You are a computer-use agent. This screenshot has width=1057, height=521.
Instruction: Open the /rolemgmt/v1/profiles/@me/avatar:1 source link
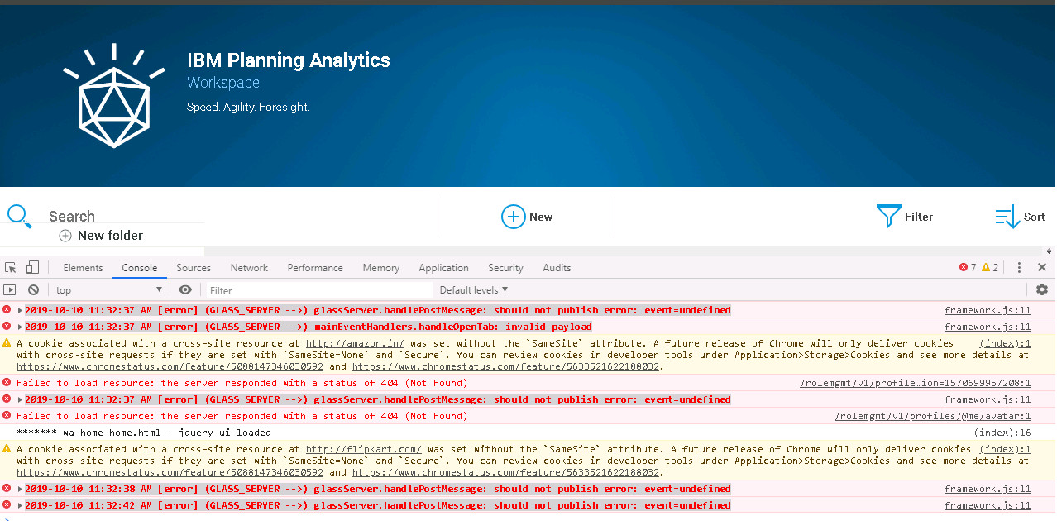(933, 416)
